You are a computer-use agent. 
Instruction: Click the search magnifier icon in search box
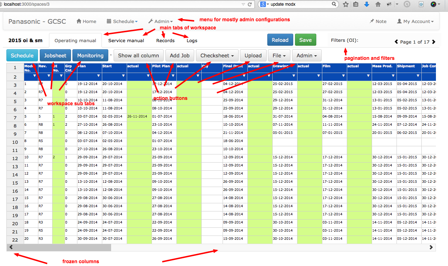tap(334, 4)
